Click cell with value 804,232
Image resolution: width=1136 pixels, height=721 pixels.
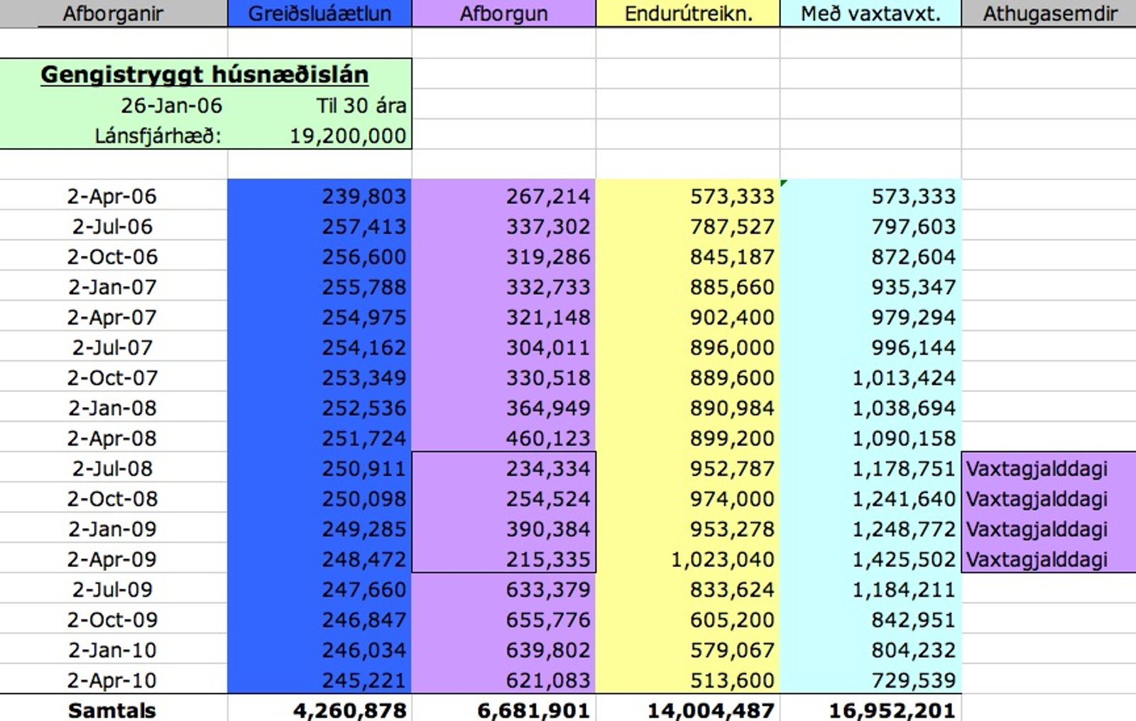coord(870,649)
